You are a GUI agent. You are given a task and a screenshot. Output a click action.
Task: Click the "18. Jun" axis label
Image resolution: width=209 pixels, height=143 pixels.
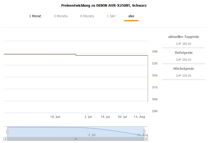pos(55,117)
